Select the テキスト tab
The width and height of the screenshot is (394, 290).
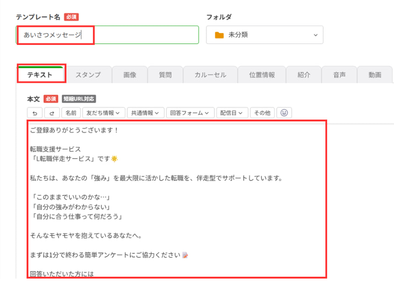tap(40, 75)
